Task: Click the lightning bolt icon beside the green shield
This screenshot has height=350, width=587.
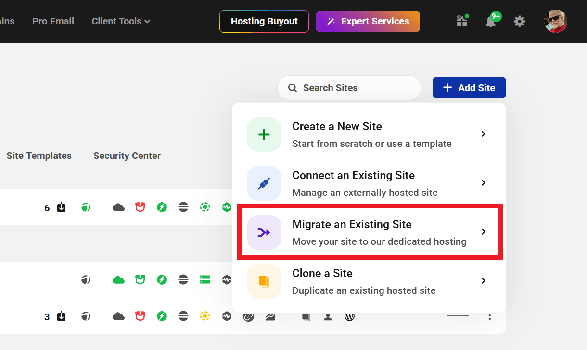Action: click(162, 279)
